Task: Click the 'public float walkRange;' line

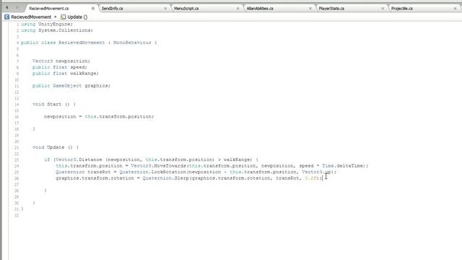Action: [66, 74]
